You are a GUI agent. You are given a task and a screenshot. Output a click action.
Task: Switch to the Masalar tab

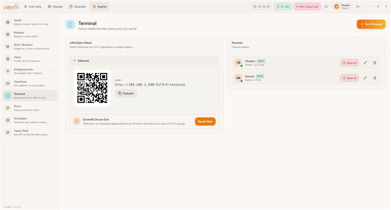point(55,7)
